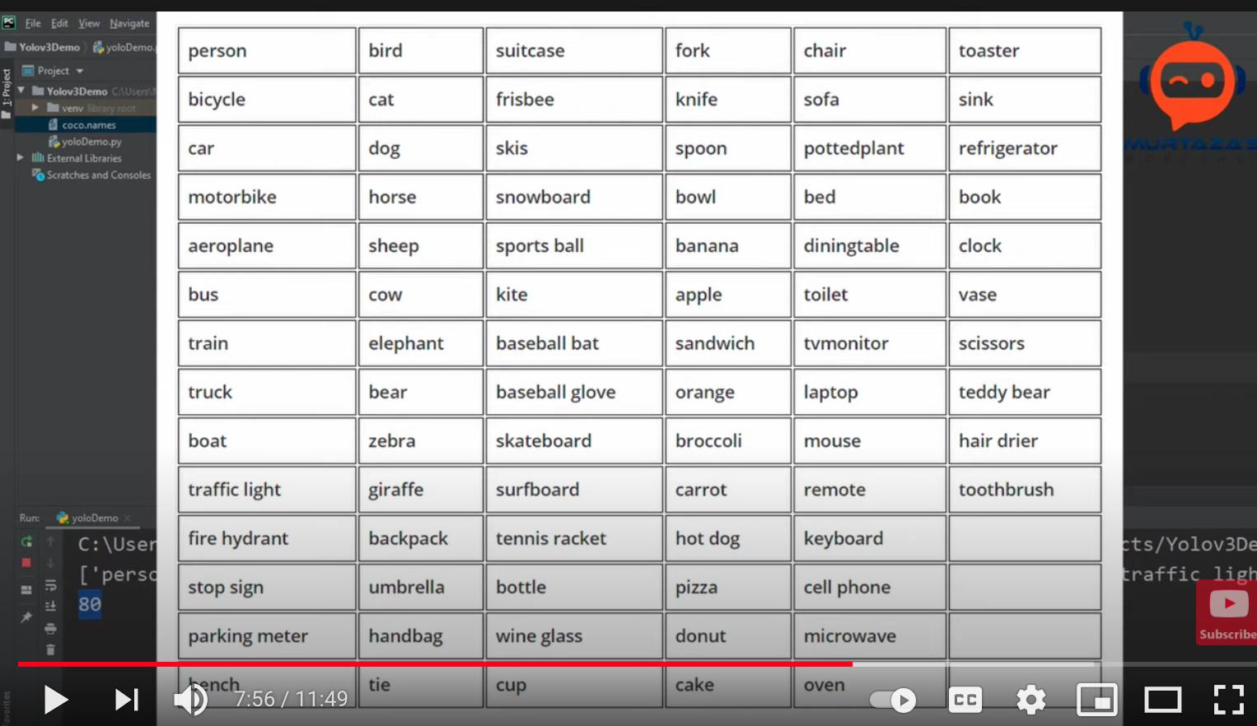Click the 'broccoli' table cell
The height and width of the screenshot is (726, 1257).
tap(728, 441)
